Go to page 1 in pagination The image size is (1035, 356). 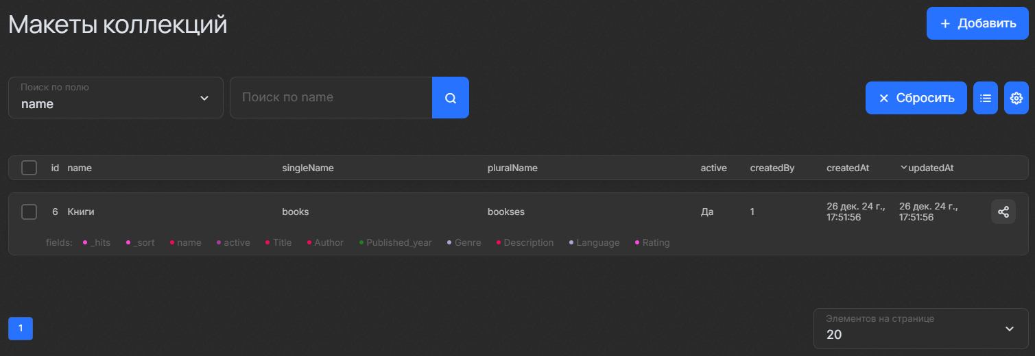point(21,329)
